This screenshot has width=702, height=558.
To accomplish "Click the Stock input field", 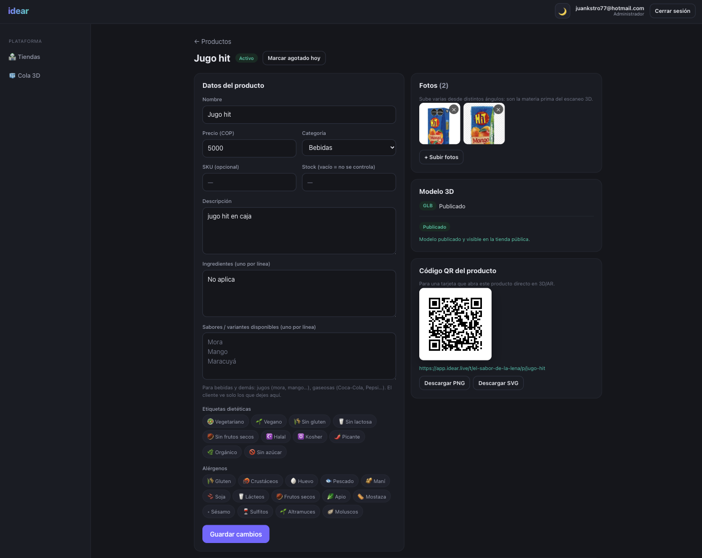I will 349,182.
